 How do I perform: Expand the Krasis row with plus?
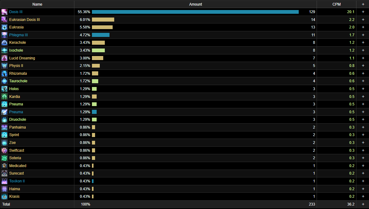pyautogui.click(x=363, y=196)
